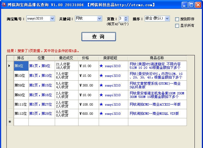Open link 第3页，第27位
This screenshot has height=148, width=203.
point(40,104)
